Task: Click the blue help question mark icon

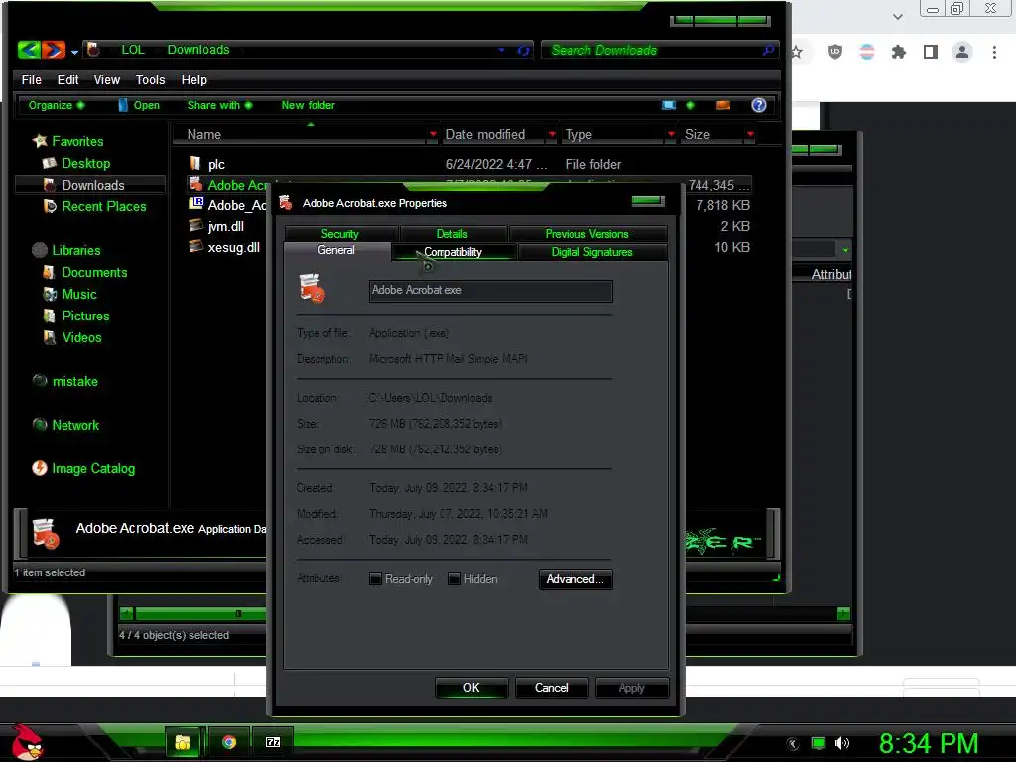Action: point(759,105)
